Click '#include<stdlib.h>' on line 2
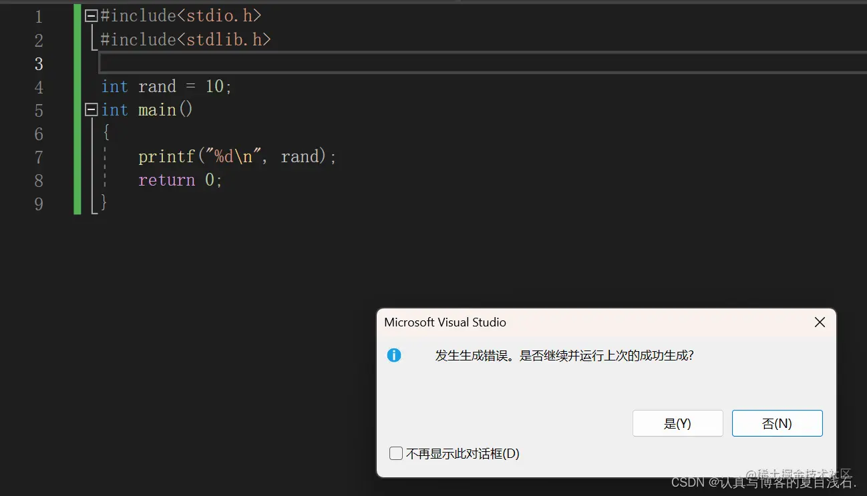Image resolution: width=867 pixels, height=496 pixels. point(186,39)
